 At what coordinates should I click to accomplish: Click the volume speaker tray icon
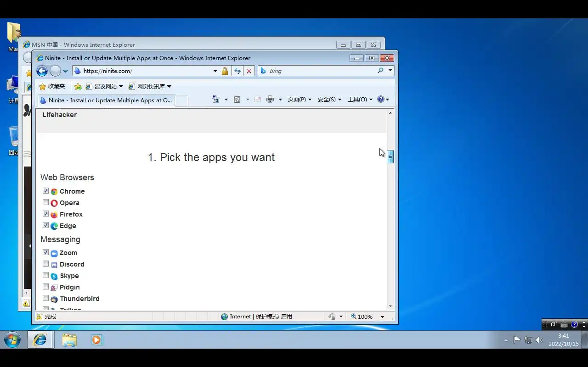tap(539, 340)
